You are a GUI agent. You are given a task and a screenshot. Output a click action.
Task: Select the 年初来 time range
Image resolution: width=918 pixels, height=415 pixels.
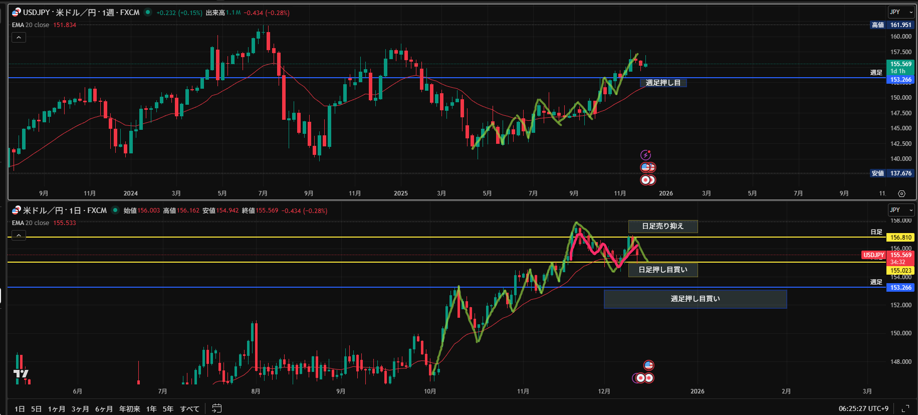tap(129, 409)
